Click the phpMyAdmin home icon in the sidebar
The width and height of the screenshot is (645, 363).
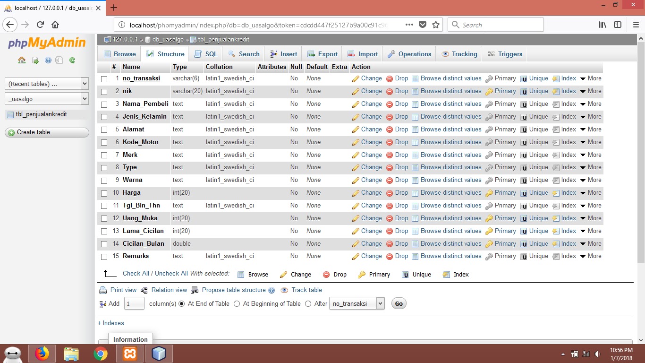pyautogui.click(x=21, y=60)
